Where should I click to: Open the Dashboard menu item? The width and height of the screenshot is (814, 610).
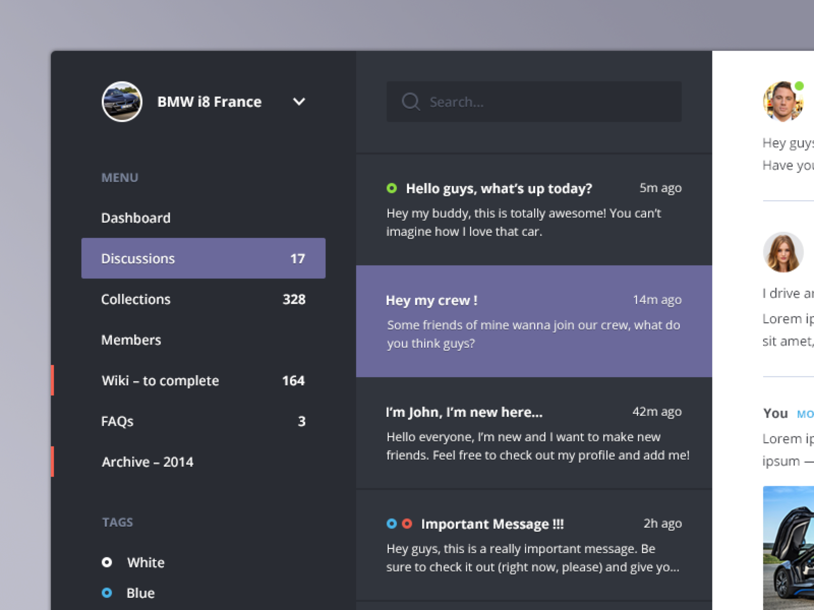click(x=136, y=218)
